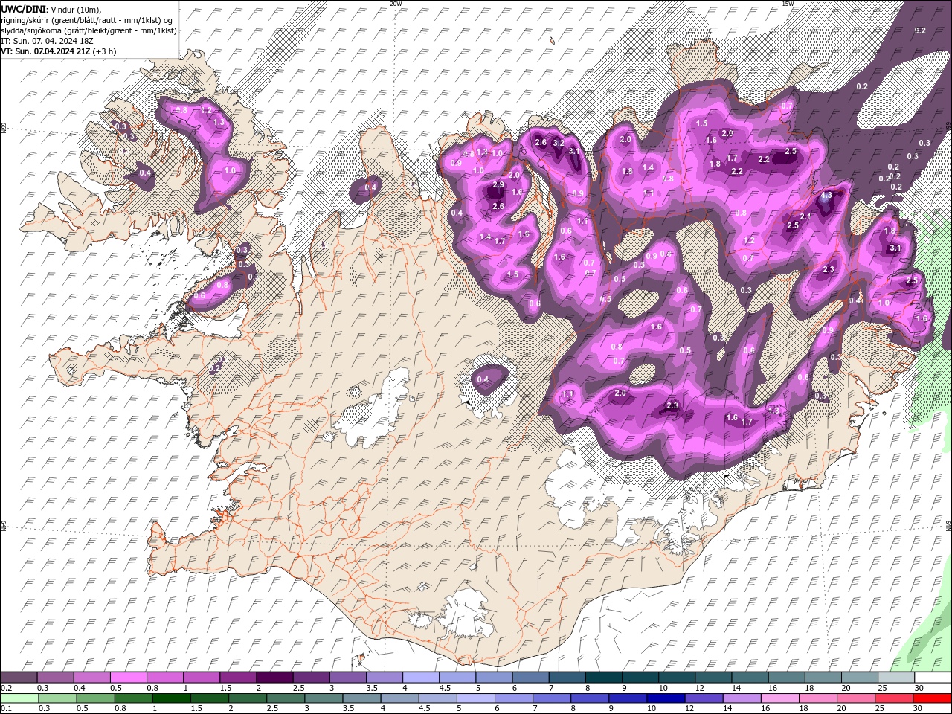The width and height of the screenshot is (952, 714).
Task: Click the initial time "IT: Sun. 07. 04. 2024 18Z"
Action: pyautogui.click(x=48, y=41)
